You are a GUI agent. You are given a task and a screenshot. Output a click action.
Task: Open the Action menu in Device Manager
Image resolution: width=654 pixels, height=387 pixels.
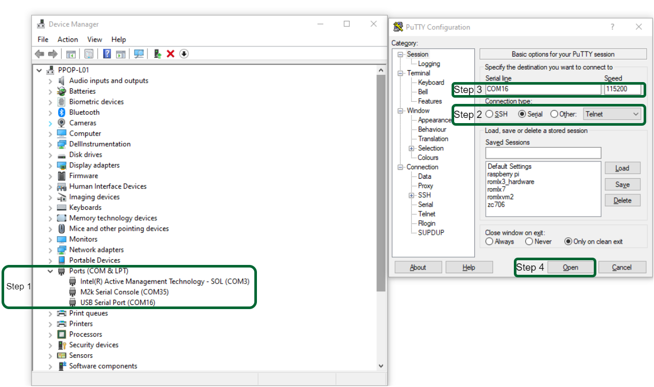67,39
